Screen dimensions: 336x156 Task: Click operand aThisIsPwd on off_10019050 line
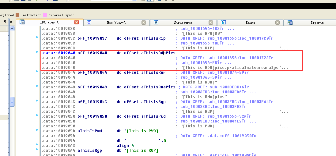(x=153, y=116)
